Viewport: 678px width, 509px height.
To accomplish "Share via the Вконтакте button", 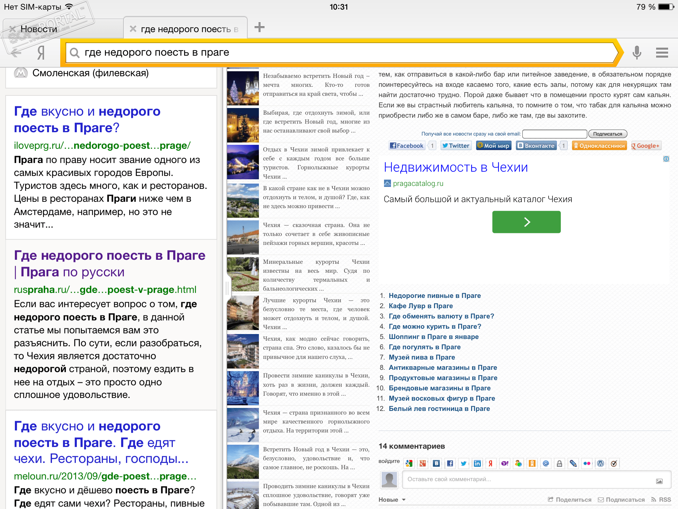I will 536,145.
